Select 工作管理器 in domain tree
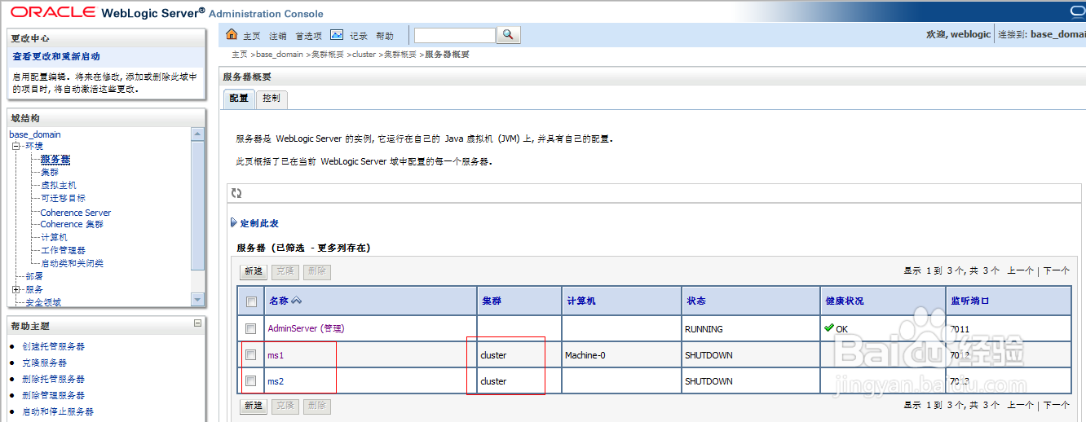 coord(63,250)
